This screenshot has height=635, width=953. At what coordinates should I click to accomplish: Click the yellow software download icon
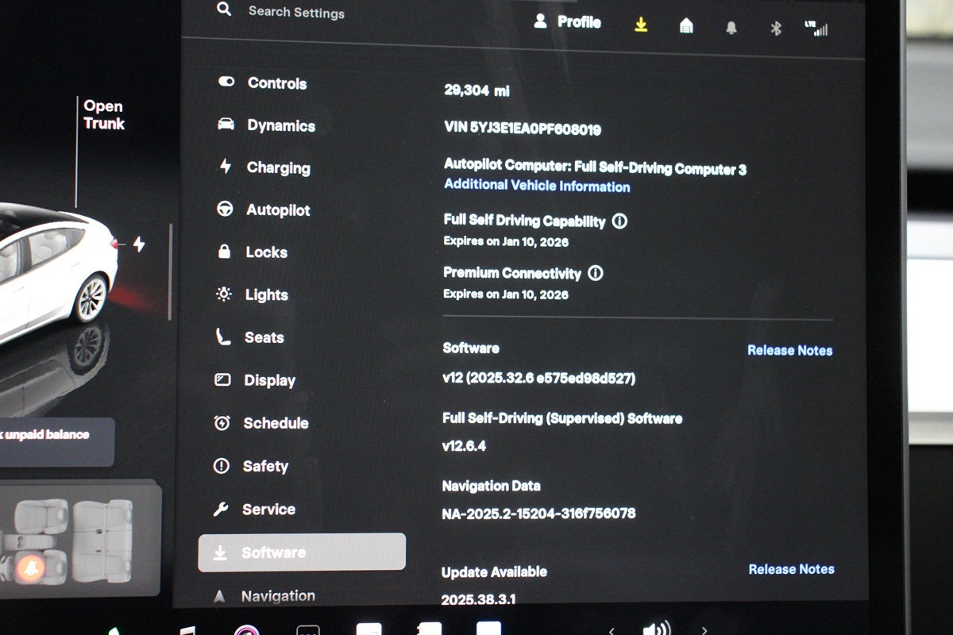pyautogui.click(x=641, y=25)
